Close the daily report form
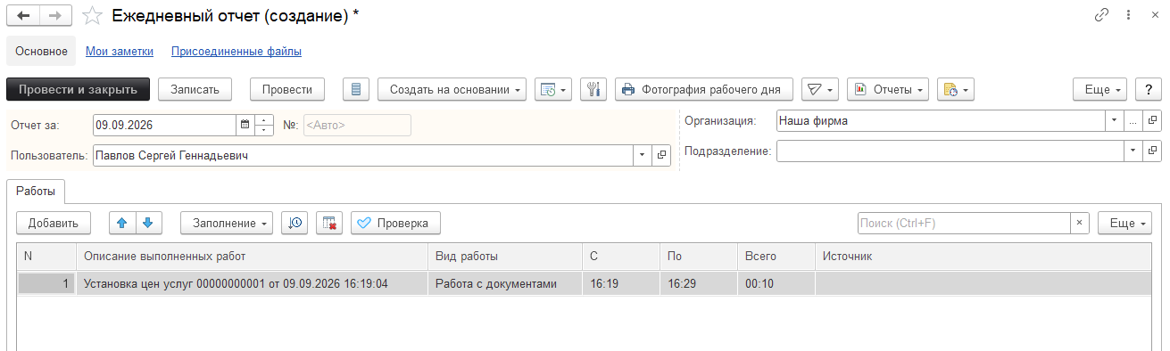Screen dimensions: 1170x351 pos(1154,16)
